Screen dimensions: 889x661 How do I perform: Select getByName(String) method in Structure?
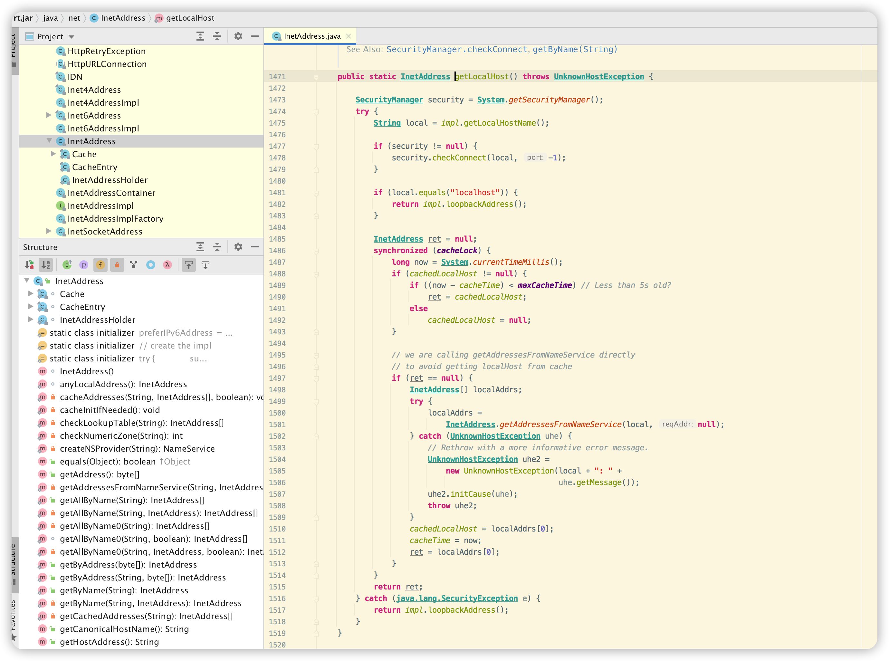click(x=124, y=590)
